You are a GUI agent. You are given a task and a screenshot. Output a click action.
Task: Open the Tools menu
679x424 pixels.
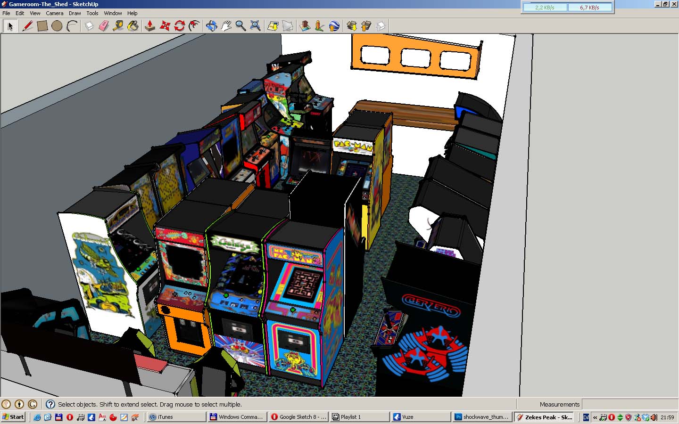92,13
